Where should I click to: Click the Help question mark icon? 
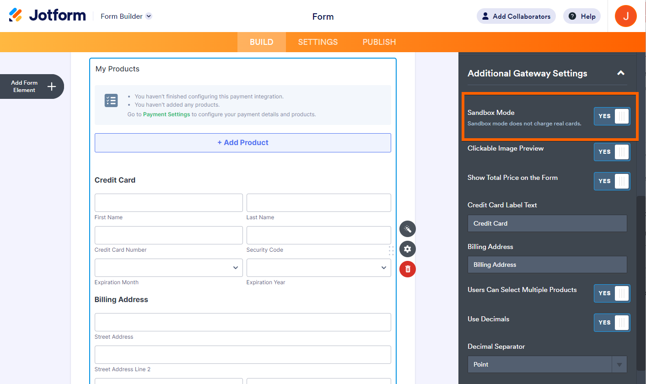[x=572, y=16]
